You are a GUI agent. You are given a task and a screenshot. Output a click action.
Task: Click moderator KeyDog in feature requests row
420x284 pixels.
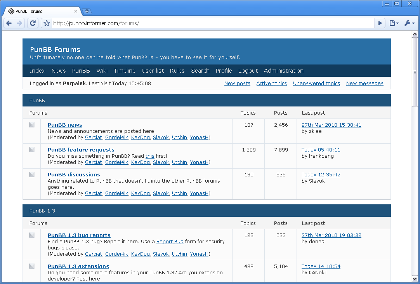pos(141,162)
